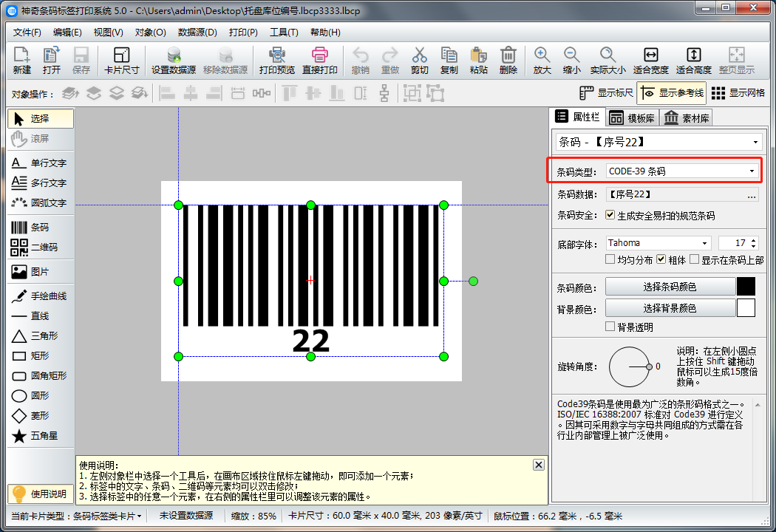Click the font size 17 stepper arrows

753,243
